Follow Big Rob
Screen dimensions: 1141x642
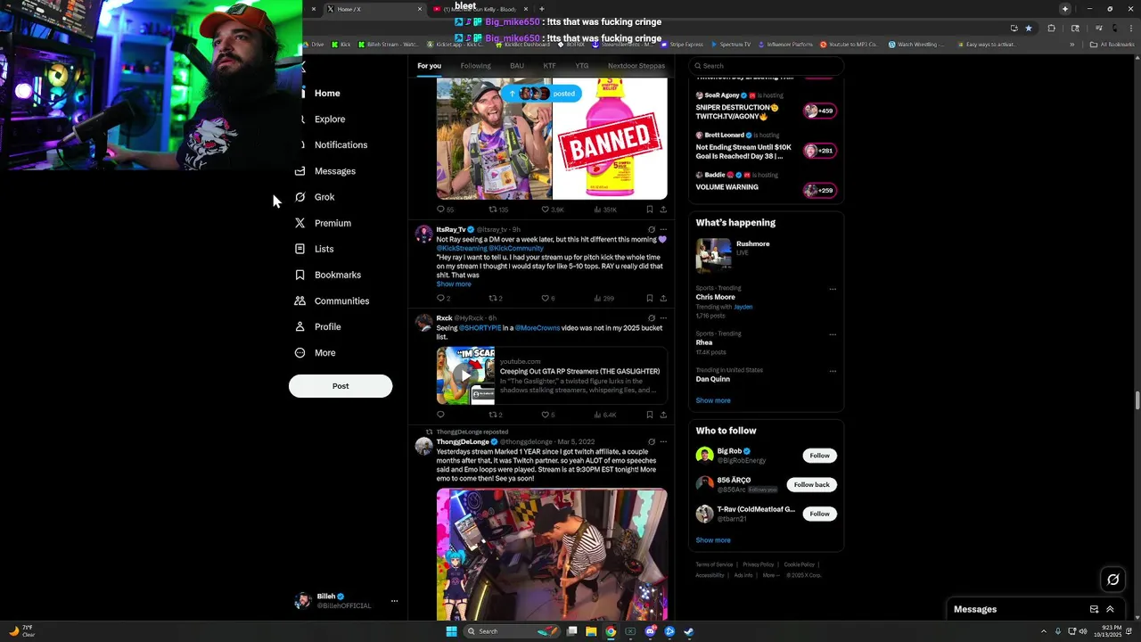[819, 456]
